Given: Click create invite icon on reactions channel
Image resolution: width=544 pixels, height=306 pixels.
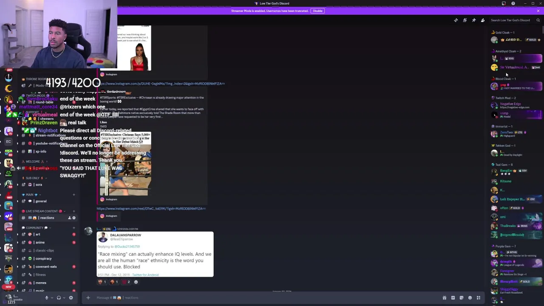Looking at the screenshot, I should click(69, 218).
